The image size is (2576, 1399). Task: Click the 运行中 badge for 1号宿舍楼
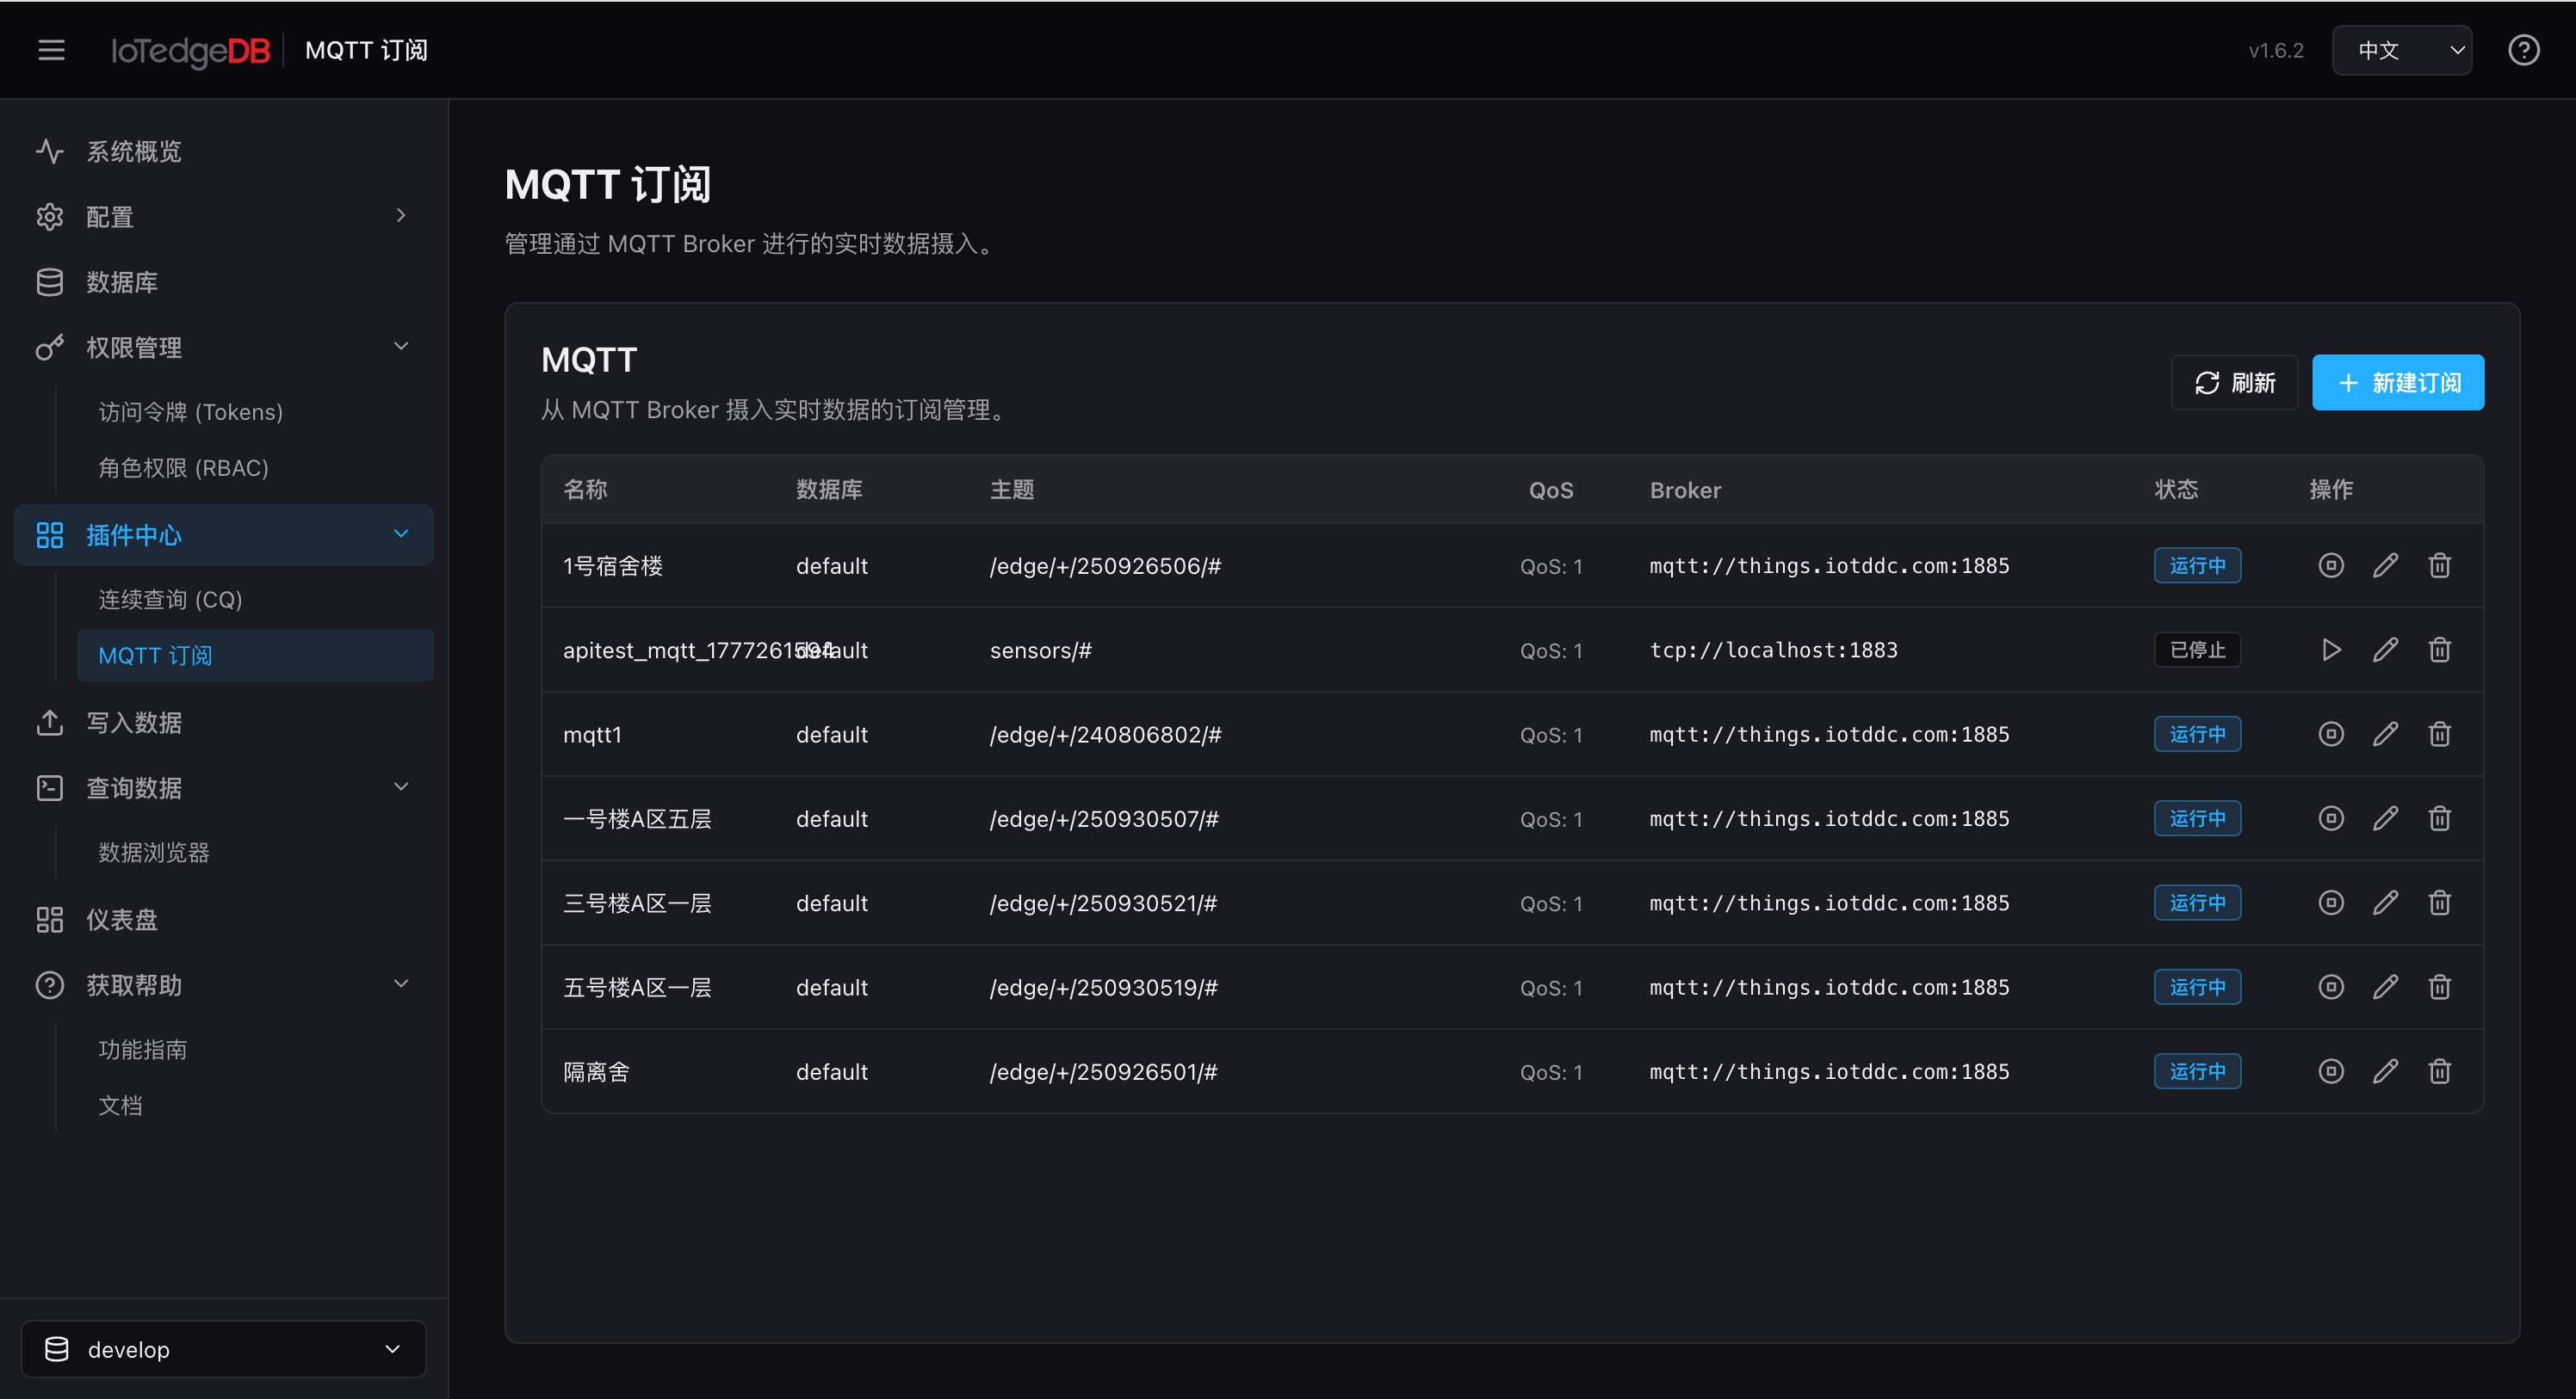(x=2198, y=565)
